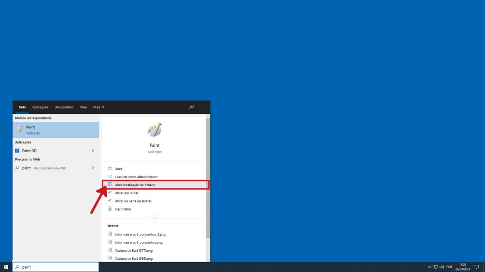Screen dimensions: 485x272
Task: Open recent file Captura de Ecrã (566).png
Action: pyautogui.click(x=134, y=258)
